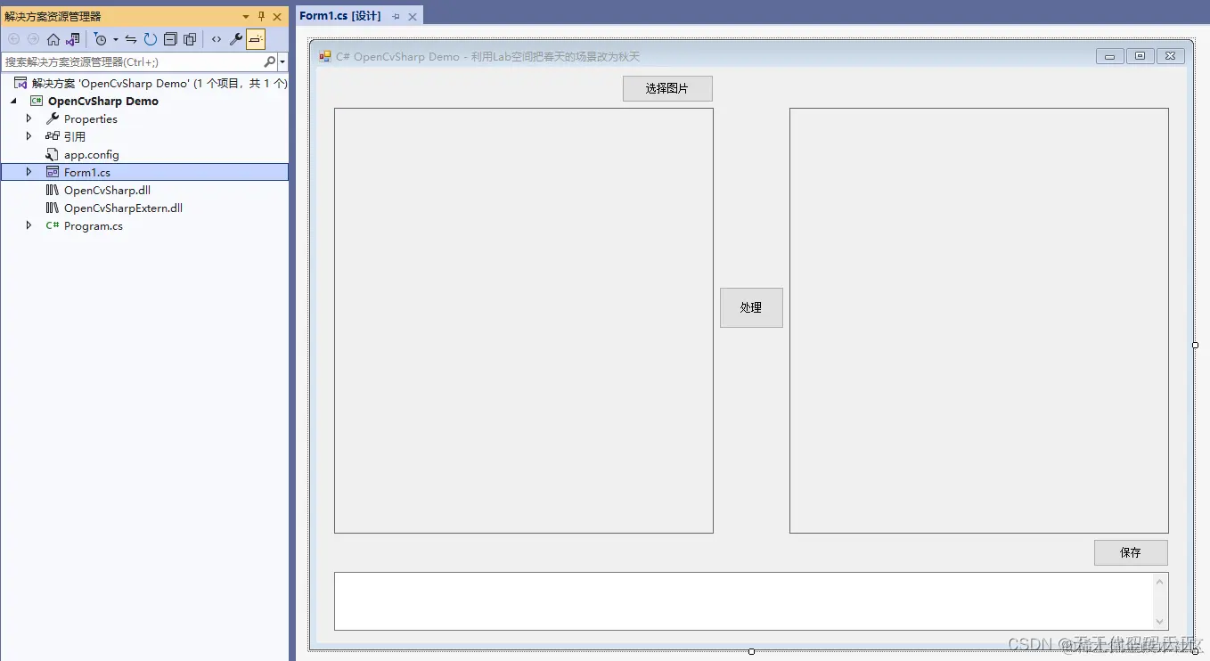The image size is (1210, 661).
Task: Expand the Program.cs node
Action: (x=29, y=225)
